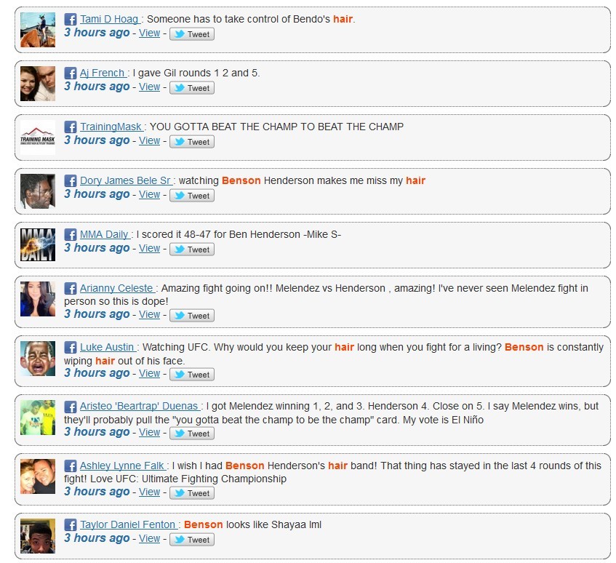View the MMA Daily post
The height and width of the screenshot is (563, 616).
point(149,248)
